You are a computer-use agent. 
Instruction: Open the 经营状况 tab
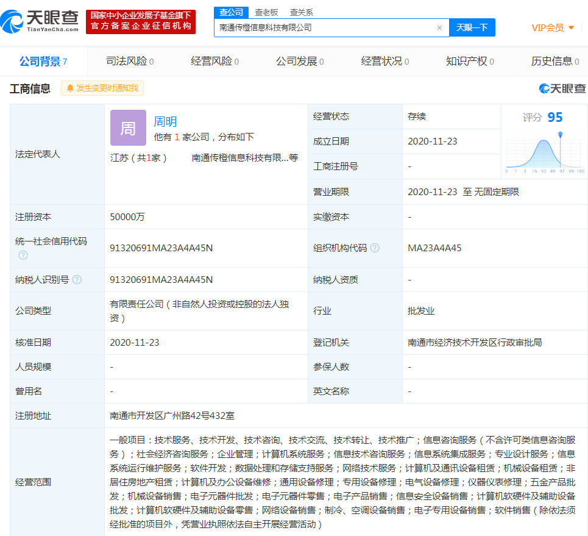[384, 61]
